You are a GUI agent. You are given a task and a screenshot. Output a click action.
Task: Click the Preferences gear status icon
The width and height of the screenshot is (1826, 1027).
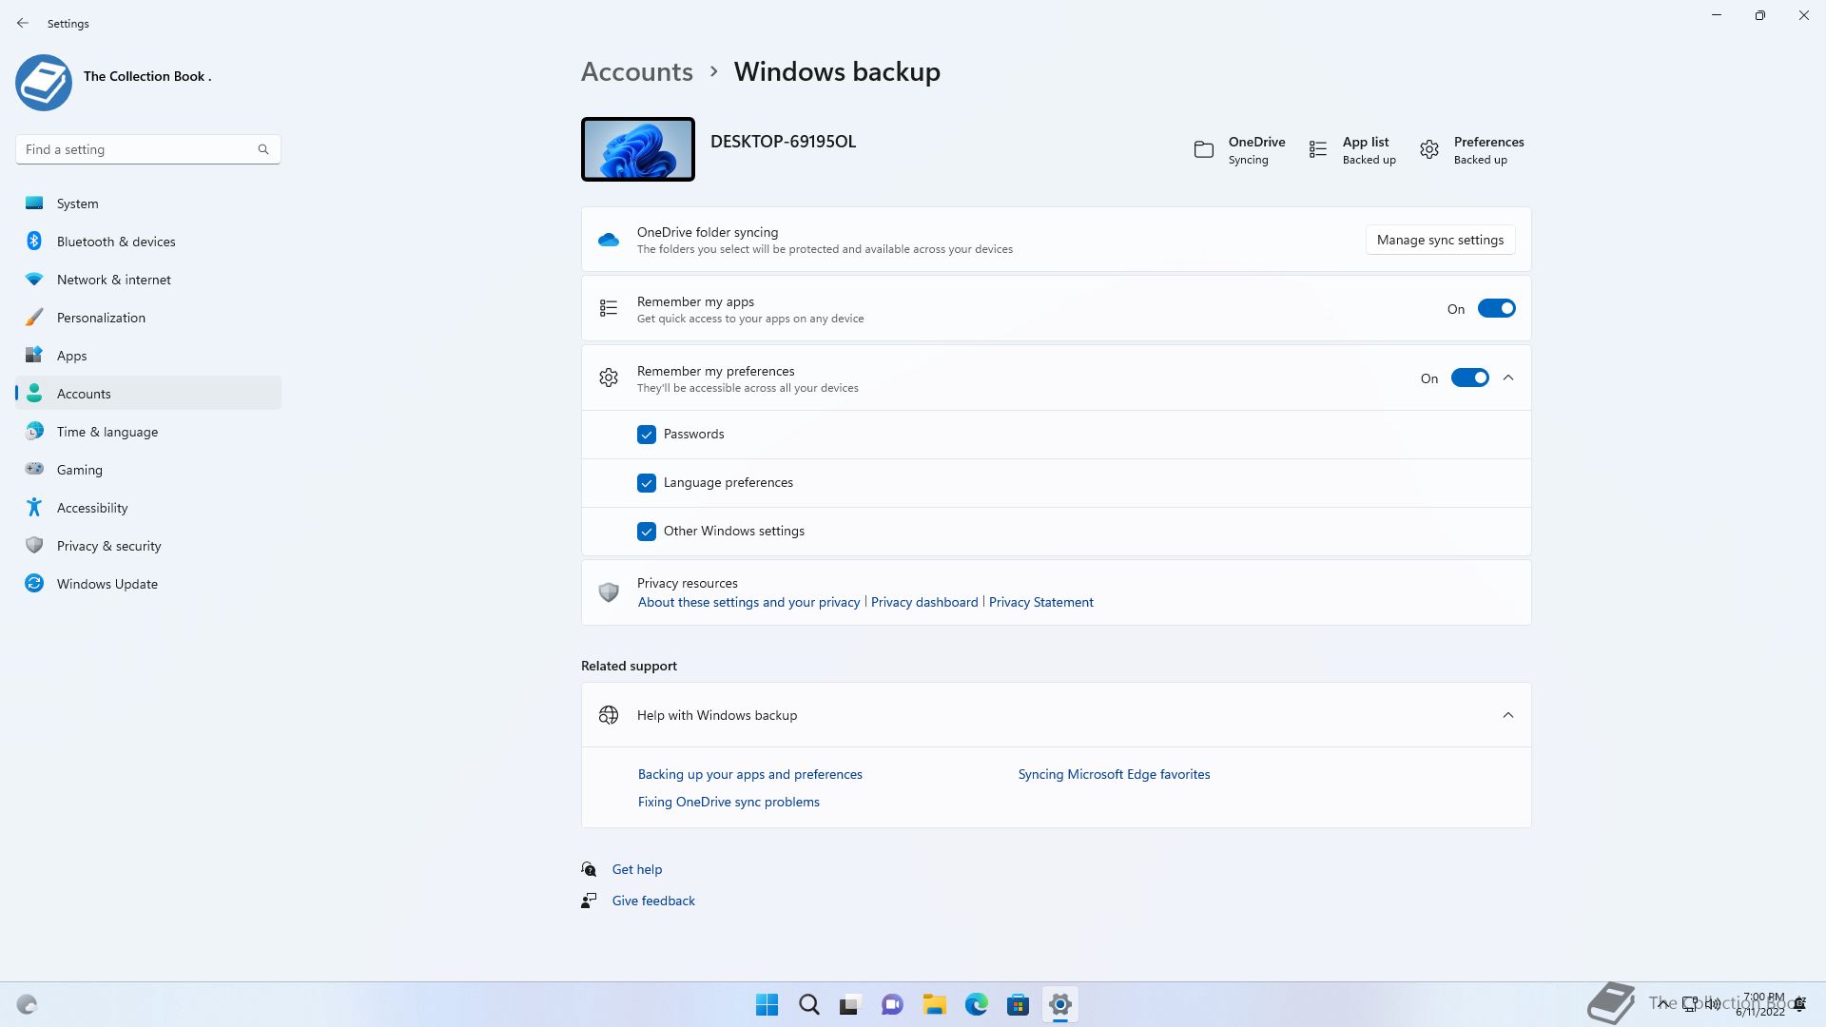[1429, 150]
